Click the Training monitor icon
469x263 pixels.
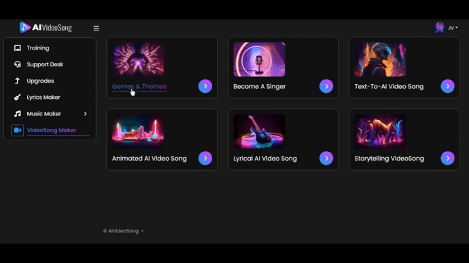(x=18, y=47)
